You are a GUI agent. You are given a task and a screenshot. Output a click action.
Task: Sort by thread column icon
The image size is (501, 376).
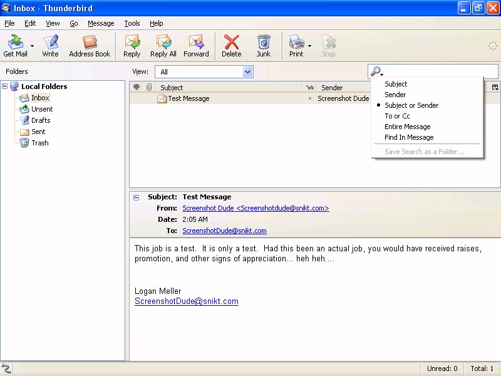[x=137, y=87]
